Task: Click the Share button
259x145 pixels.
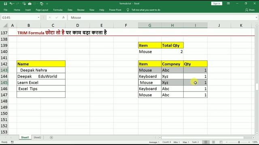Action: click(x=250, y=10)
